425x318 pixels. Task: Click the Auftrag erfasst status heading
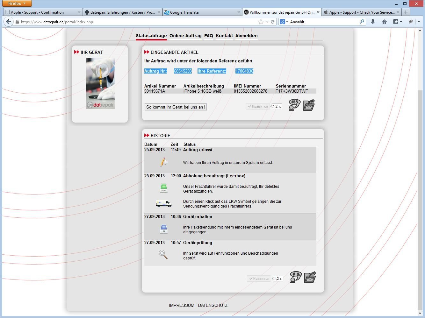pyautogui.click(x=198, y=150)
